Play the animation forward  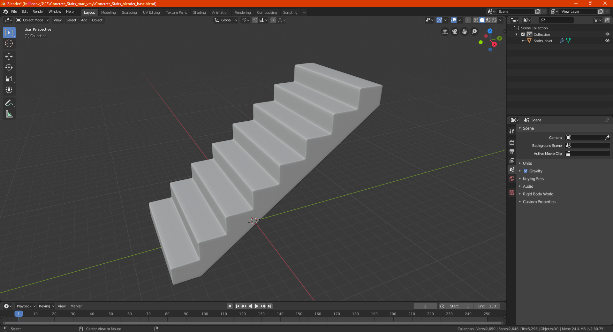tap(257, 306)
